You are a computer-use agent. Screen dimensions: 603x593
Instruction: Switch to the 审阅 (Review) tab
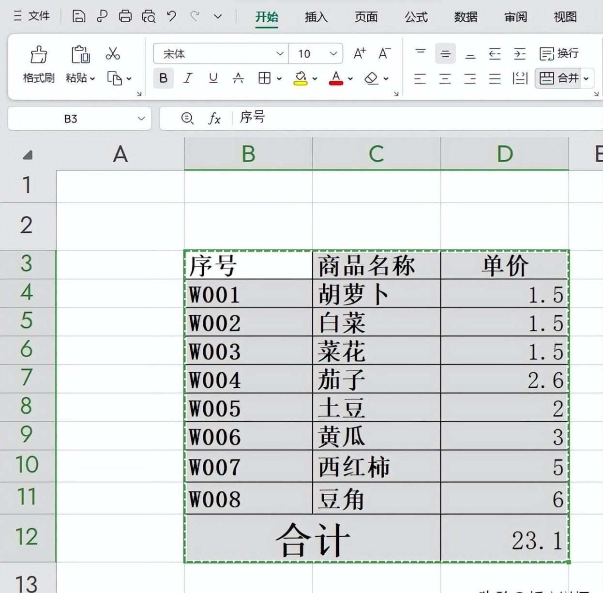click(516, 17)
